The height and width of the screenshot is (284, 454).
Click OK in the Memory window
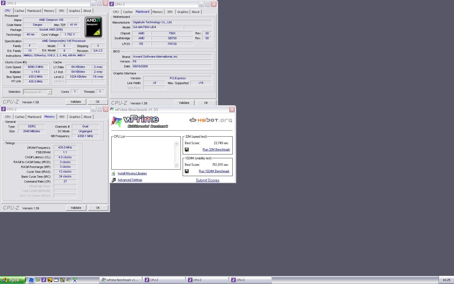[98, 208]
